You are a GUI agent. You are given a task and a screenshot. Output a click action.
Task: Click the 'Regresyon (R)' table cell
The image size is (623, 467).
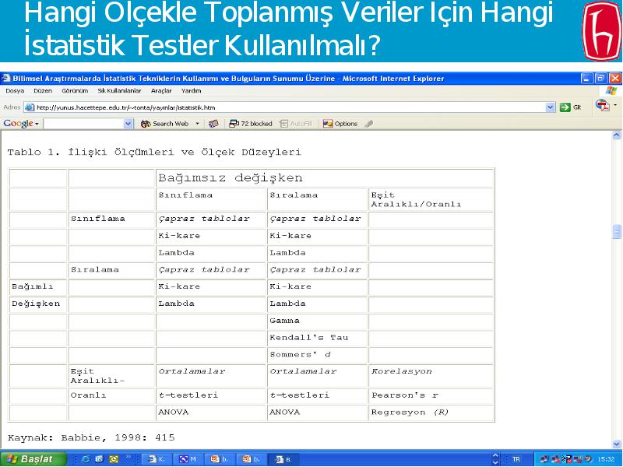pyautogui.click(x=431, y=413)
